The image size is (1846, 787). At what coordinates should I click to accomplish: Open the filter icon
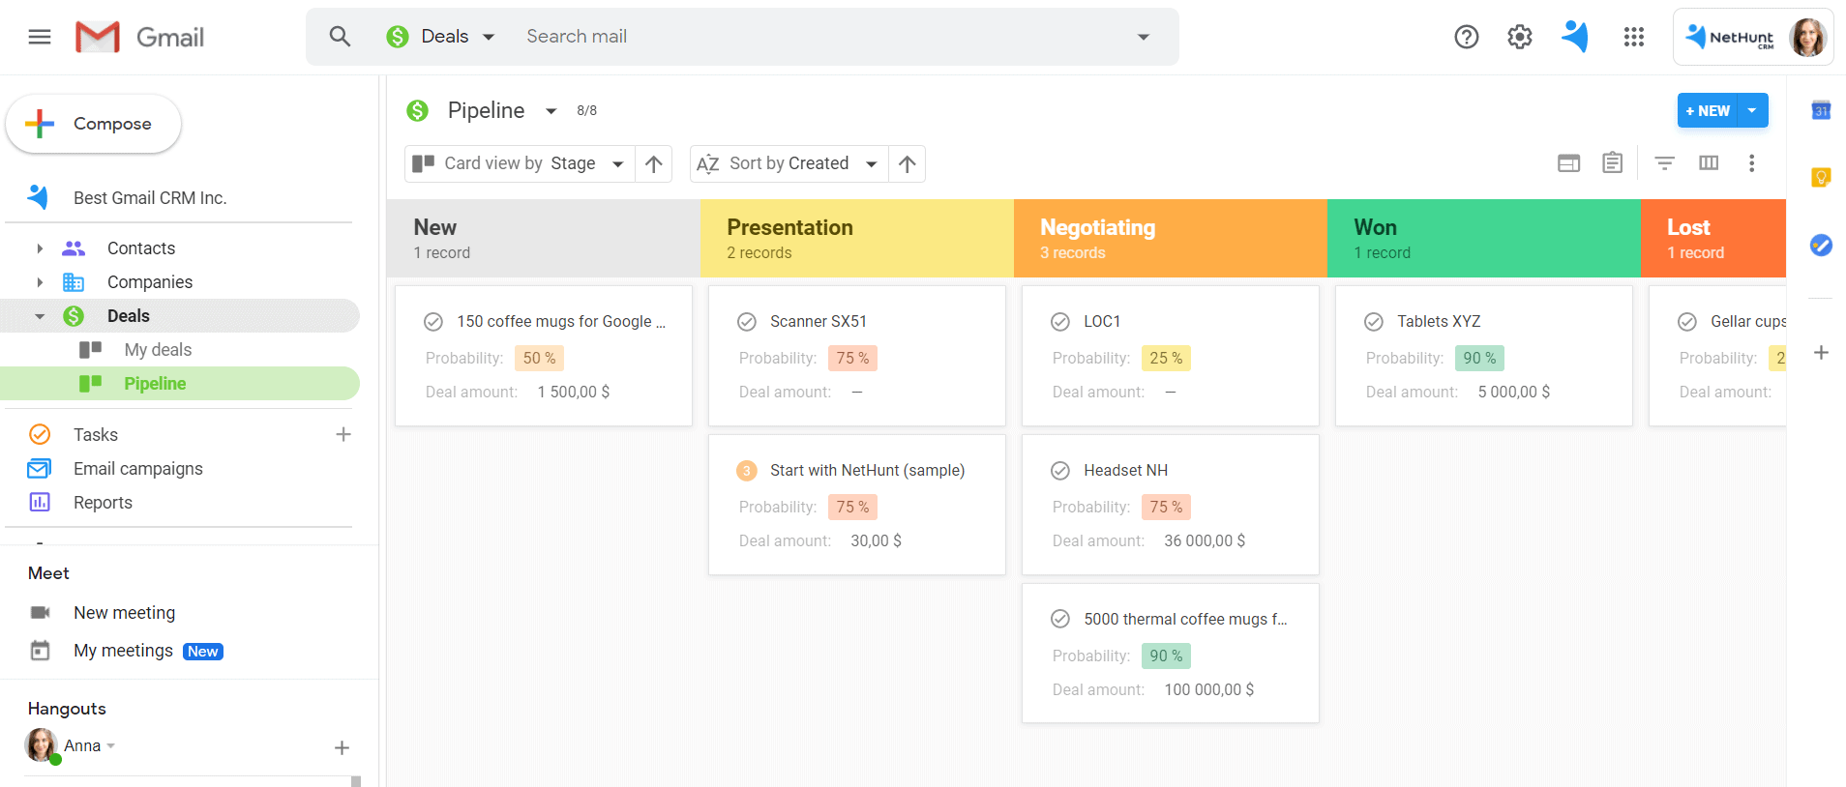coord(1664,163)
